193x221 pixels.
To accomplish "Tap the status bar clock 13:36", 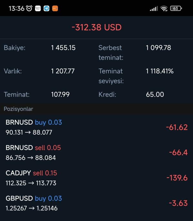I will [16, 9].
